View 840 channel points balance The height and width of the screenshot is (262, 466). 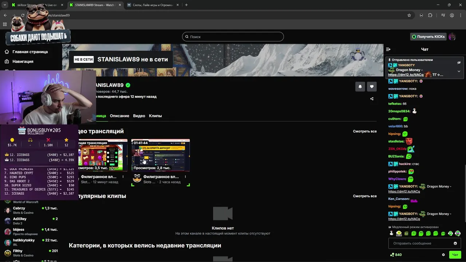coord(396,255)
